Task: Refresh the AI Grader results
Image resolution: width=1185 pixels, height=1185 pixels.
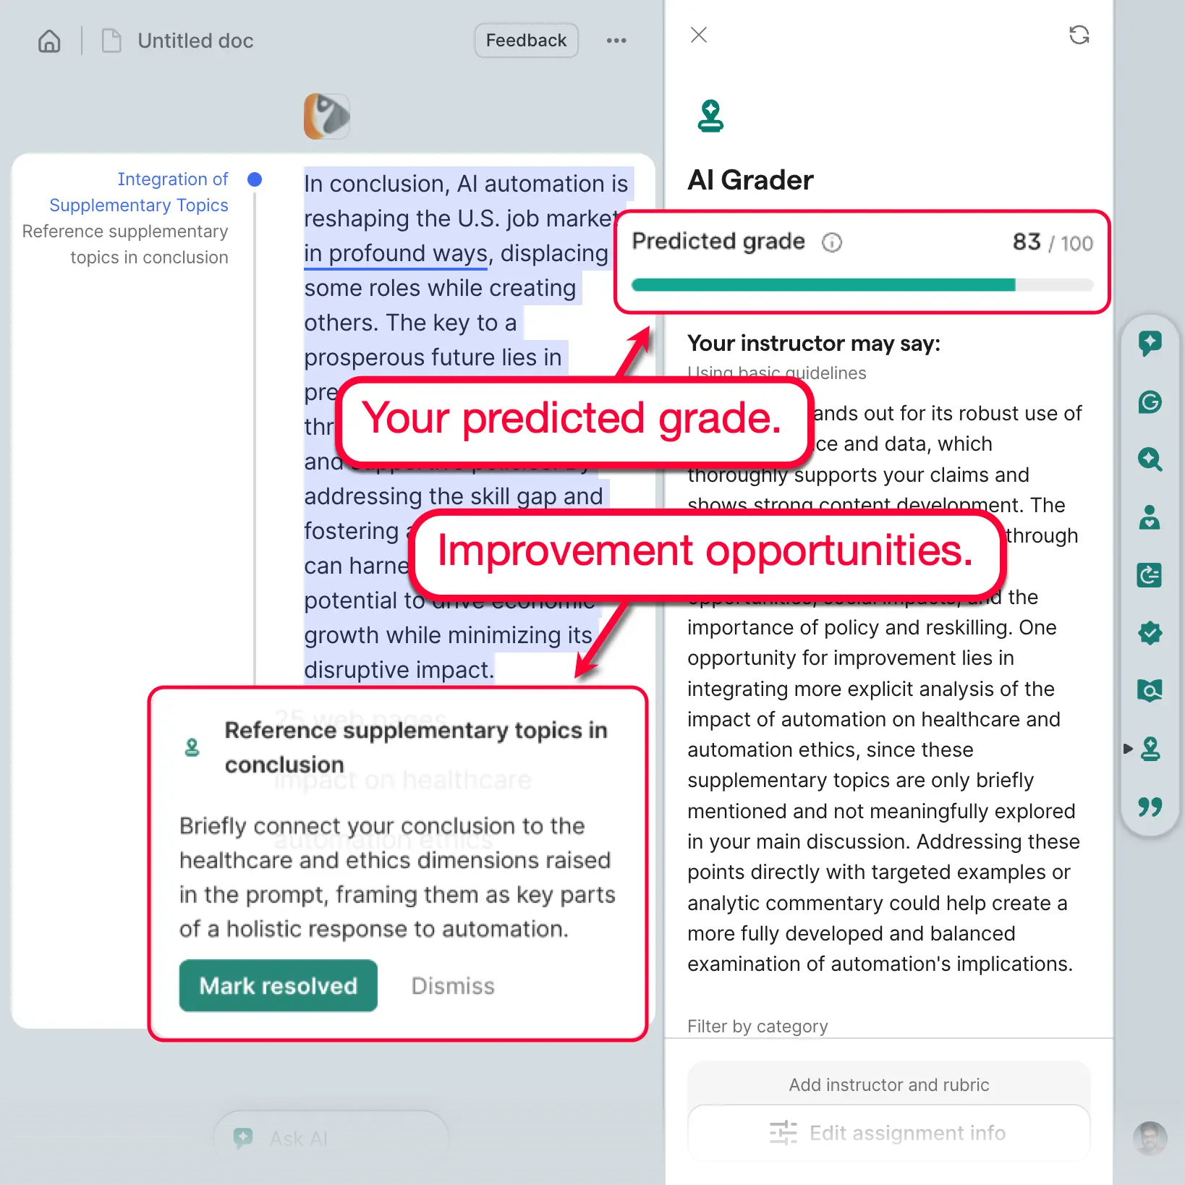Action: tap(1079, 35)
